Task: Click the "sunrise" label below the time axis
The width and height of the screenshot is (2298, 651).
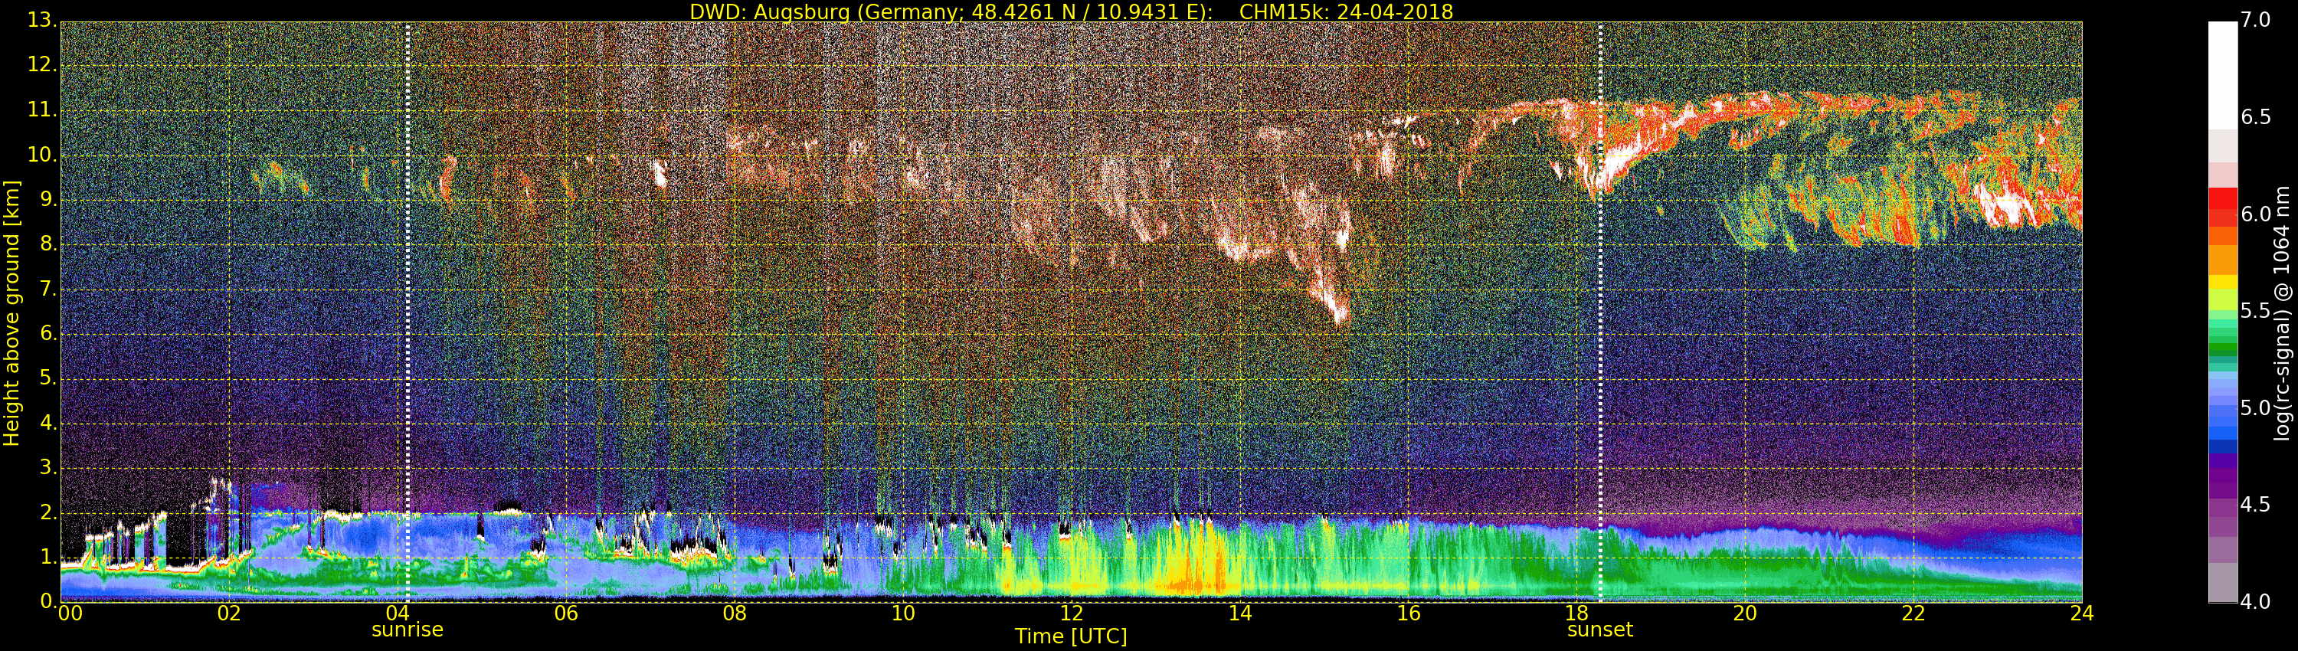Action: pyautogui.click(x=407, y=630)
